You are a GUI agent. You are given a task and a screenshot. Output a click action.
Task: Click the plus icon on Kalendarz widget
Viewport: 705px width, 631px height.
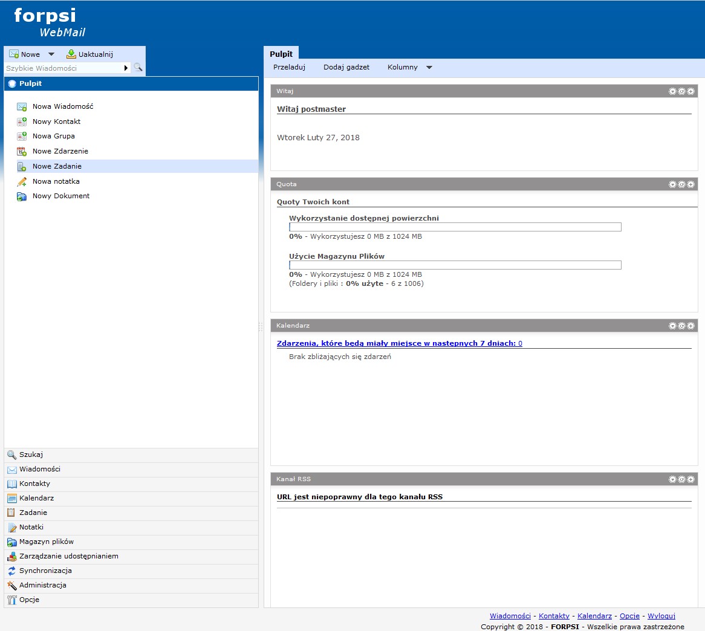click(690, 326)
